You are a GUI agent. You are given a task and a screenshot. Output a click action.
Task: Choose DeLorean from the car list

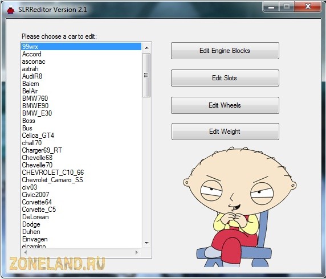(81, 217)
